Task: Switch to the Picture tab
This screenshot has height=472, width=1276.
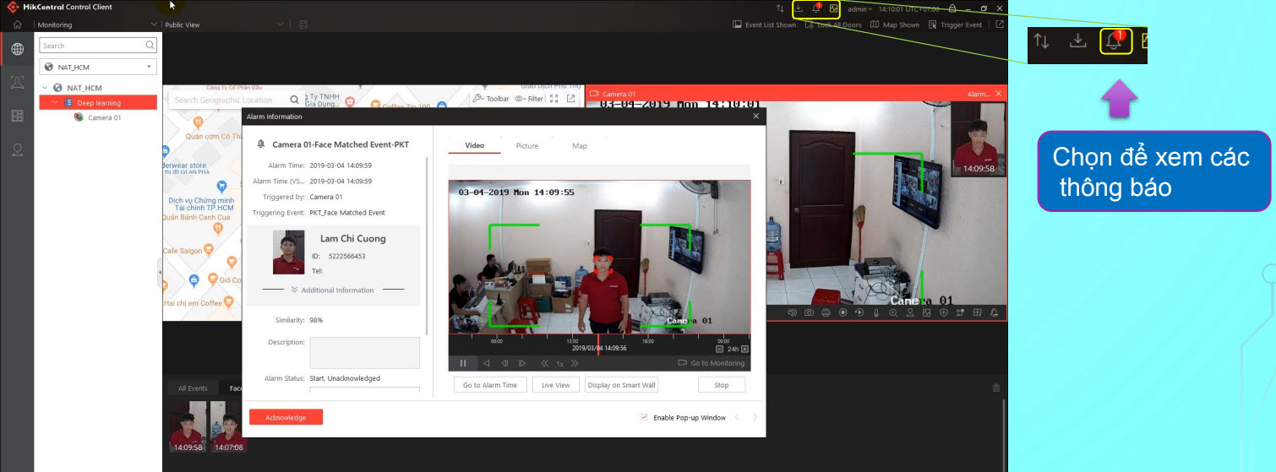Action: pos(526,146)
